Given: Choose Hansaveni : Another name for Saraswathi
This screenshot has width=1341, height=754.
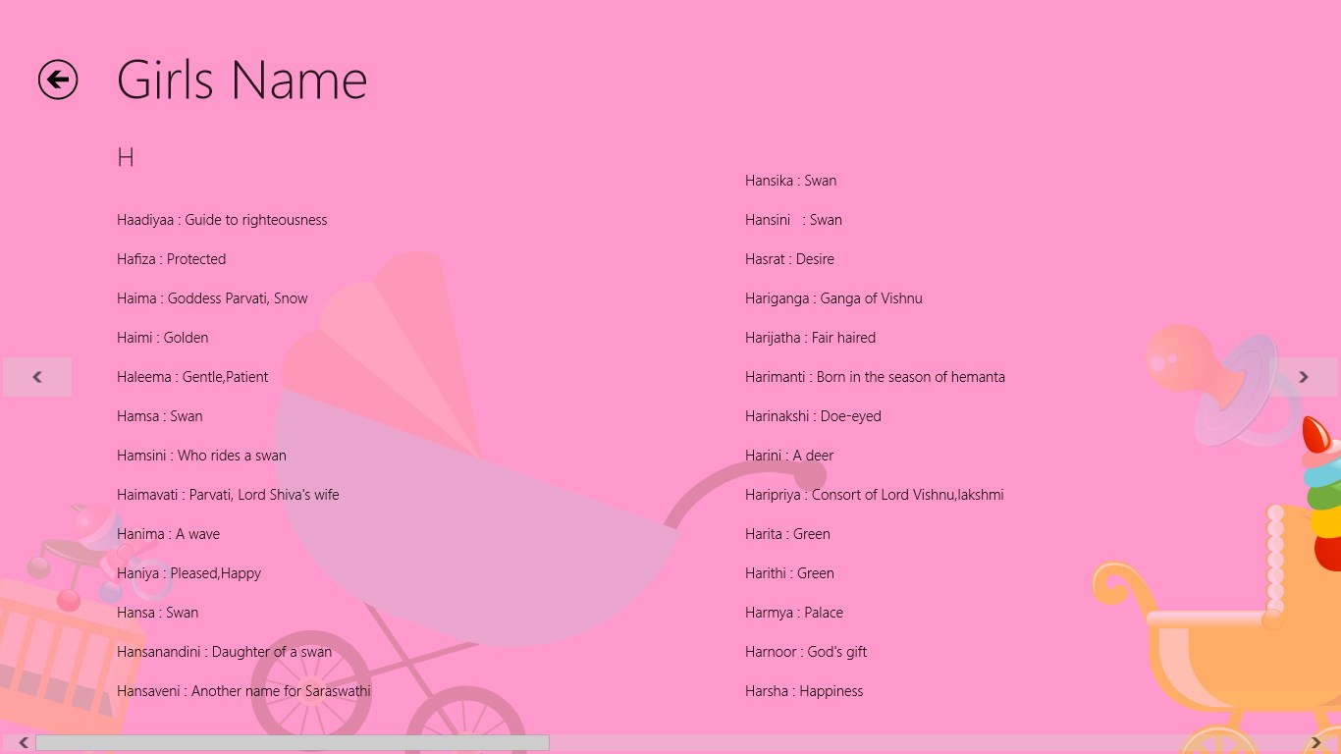Looking at the screenshot, I should pos(243,691).
